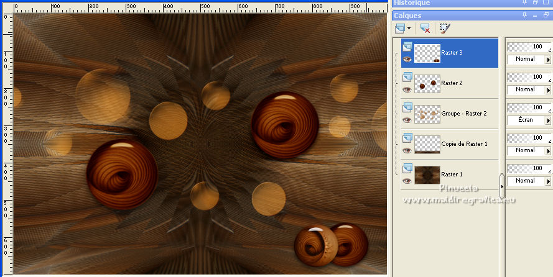
Task: Click arrow next to Écran blend mode
Action: (x=549, y=120)
